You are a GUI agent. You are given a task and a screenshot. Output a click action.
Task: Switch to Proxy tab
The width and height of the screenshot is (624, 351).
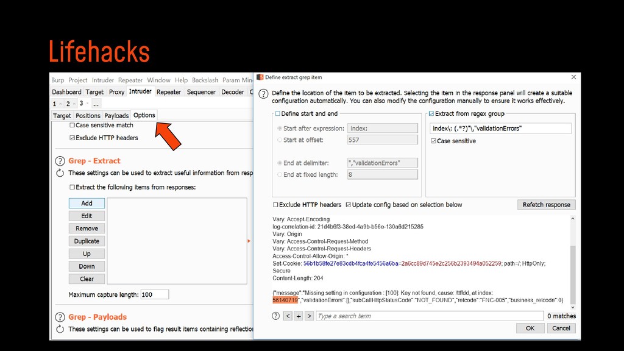pyautogui.click(x=116, y=92)
